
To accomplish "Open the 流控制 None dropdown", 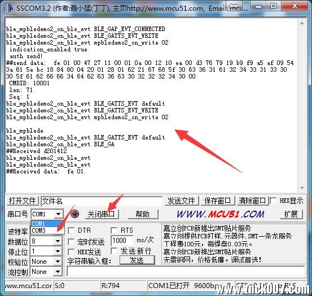I will (x=58, y=272).
